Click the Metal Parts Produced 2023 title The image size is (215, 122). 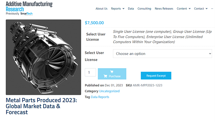pyautogui.click(x=41, y=106)
